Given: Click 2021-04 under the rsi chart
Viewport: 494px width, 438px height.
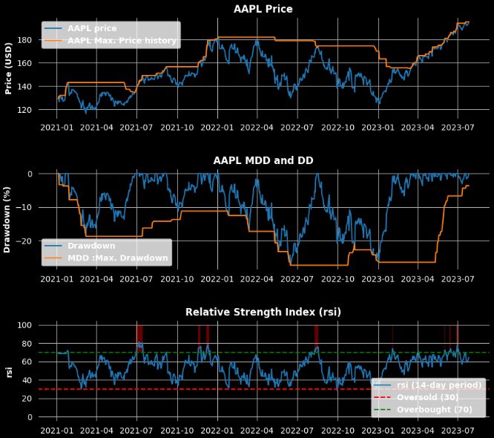Looking at the screenshot, I should (96, 431).
